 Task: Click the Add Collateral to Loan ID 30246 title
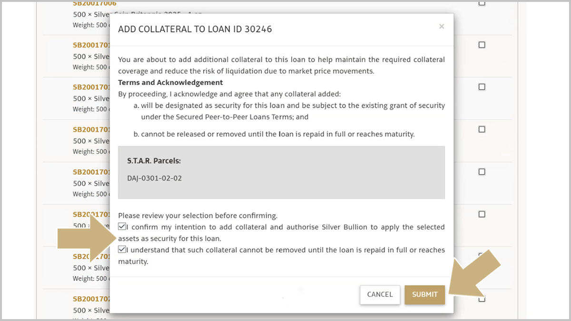[195, 29]
